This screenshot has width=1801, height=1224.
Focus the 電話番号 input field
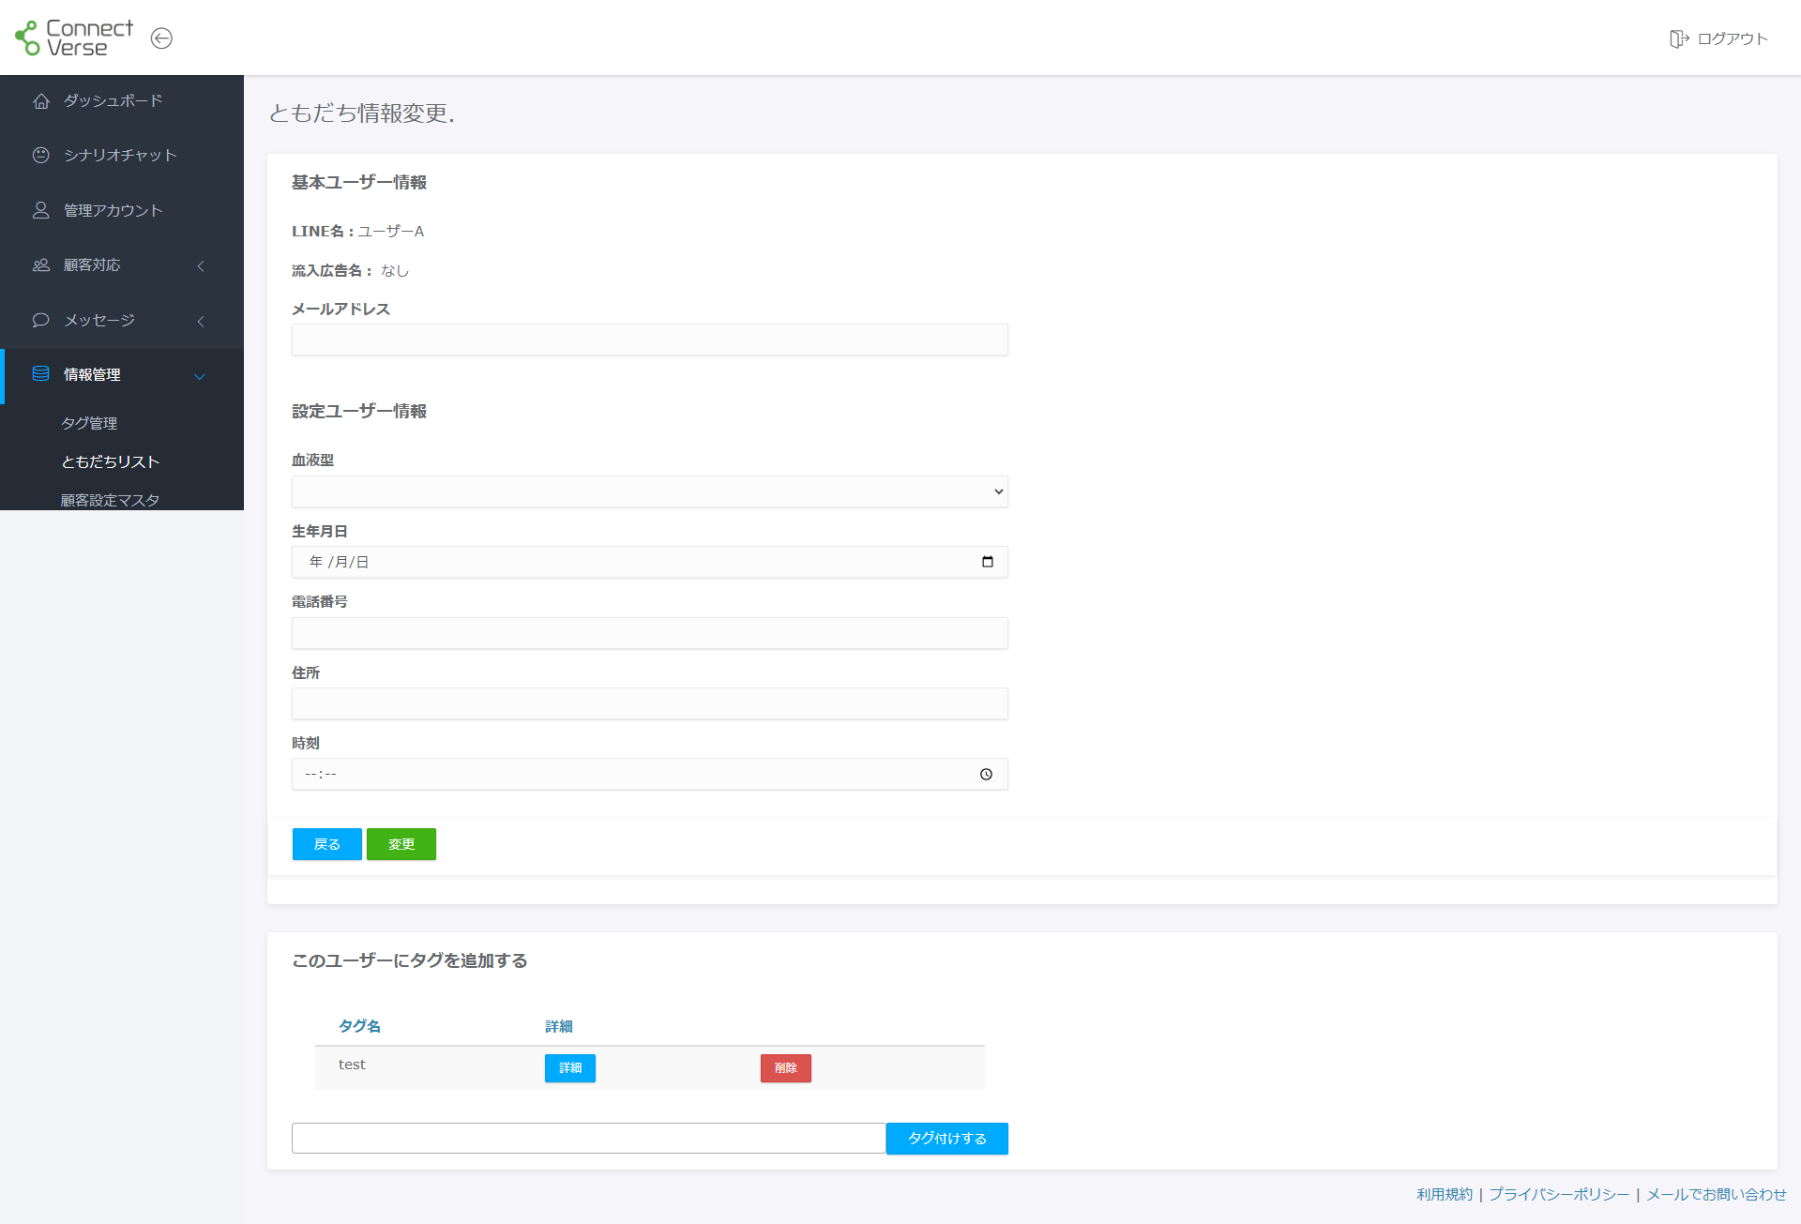click(650, 633)
